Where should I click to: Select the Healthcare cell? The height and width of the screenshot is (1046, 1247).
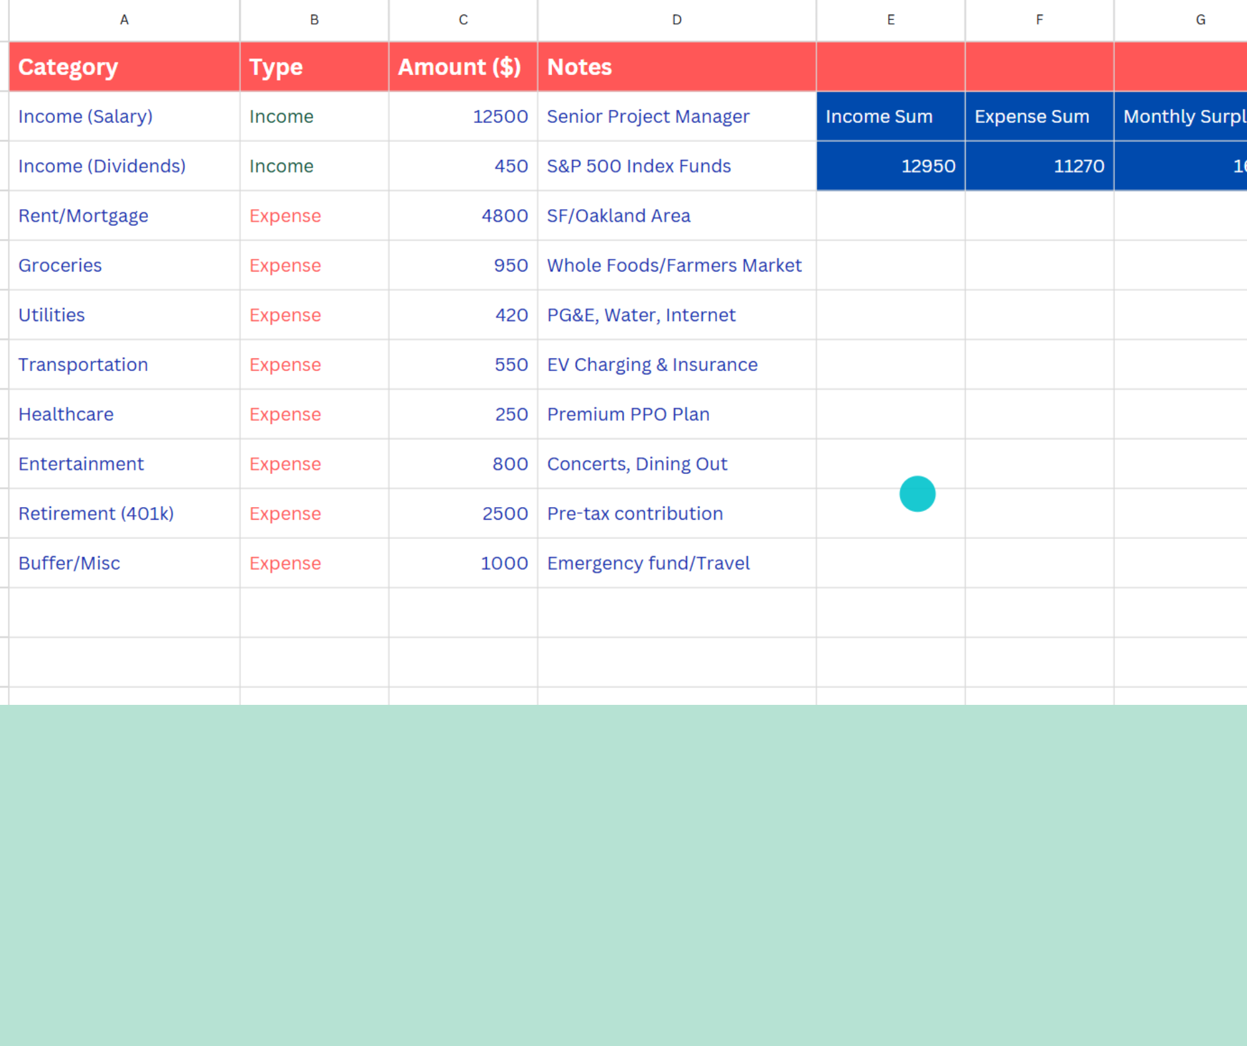(124, 414)
